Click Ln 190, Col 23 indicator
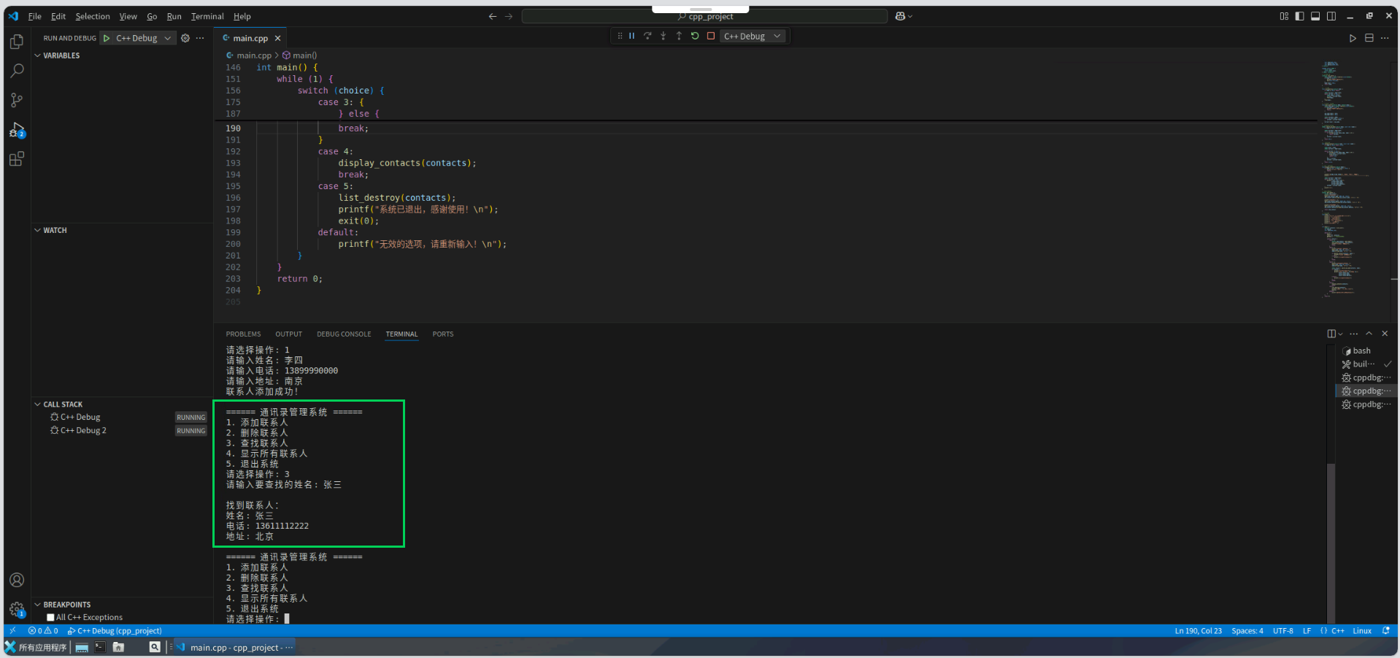The height and width of the screenshot is (658, 1400). pos(1198,631)
